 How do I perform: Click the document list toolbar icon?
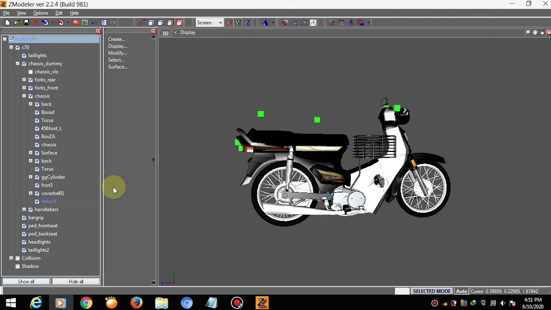pyautogui.click(x=104, y=22)
